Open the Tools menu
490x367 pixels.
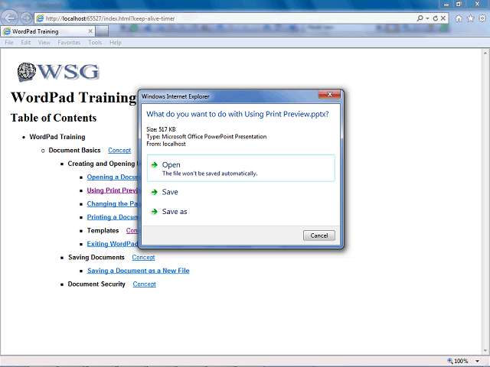coord(95,43)
